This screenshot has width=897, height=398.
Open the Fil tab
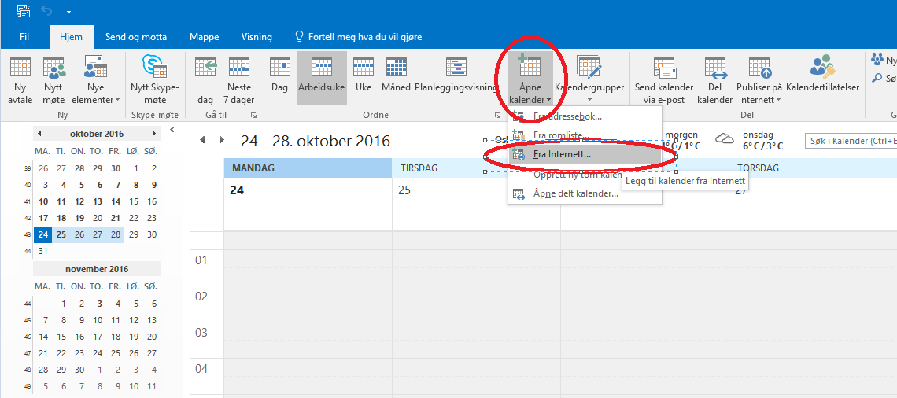(24, 37)
